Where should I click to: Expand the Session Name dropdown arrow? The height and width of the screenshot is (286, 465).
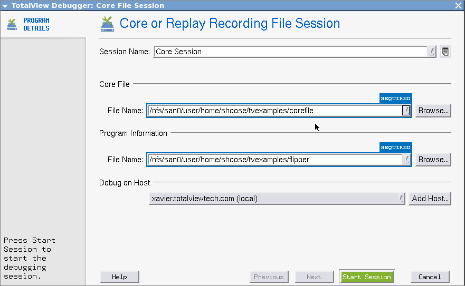coord(431,52)
